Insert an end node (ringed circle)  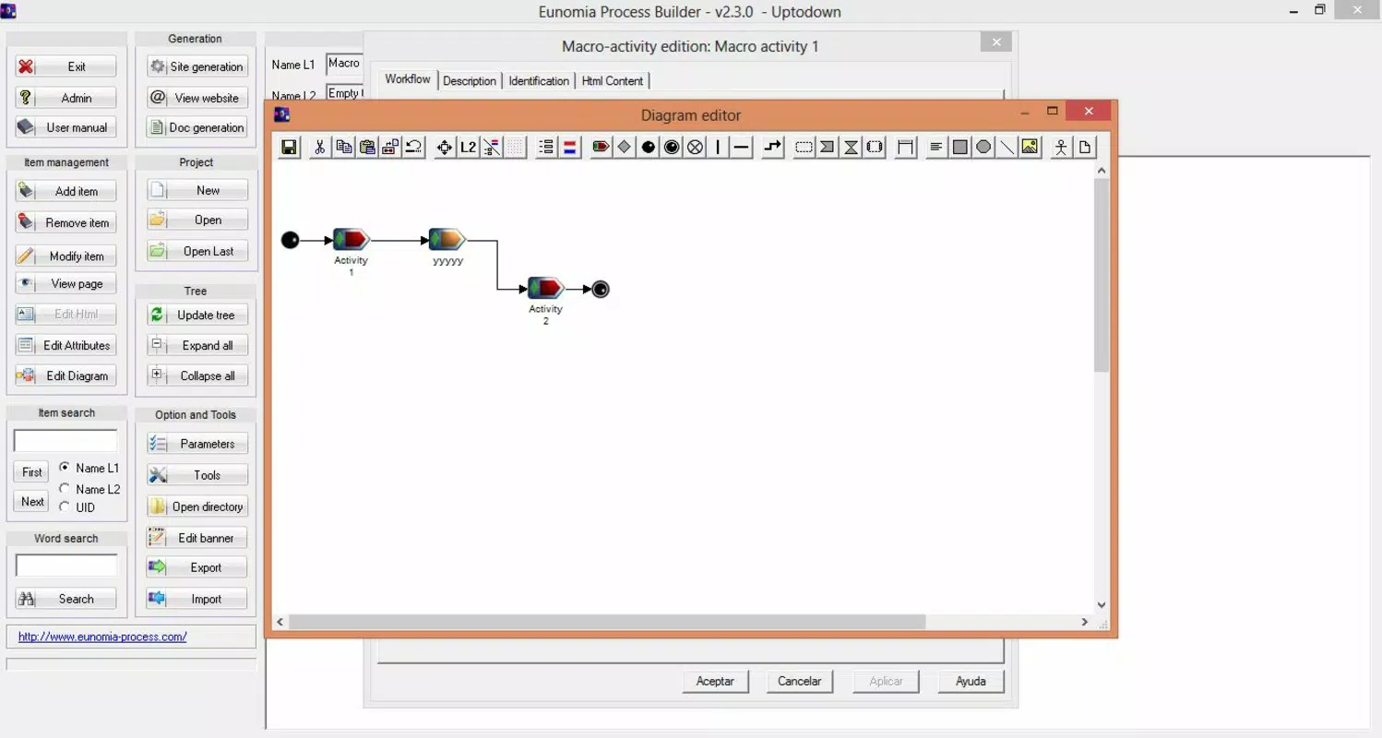pos(672,147)
